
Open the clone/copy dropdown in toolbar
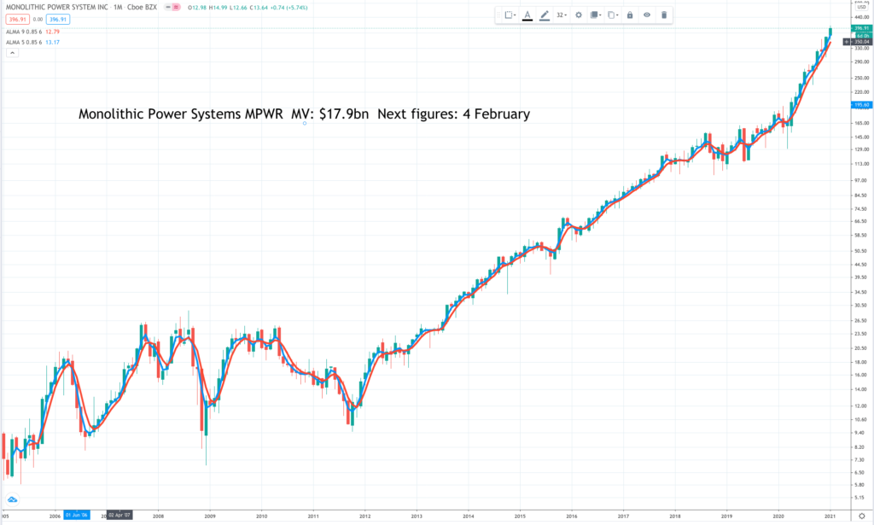point(613,15)
